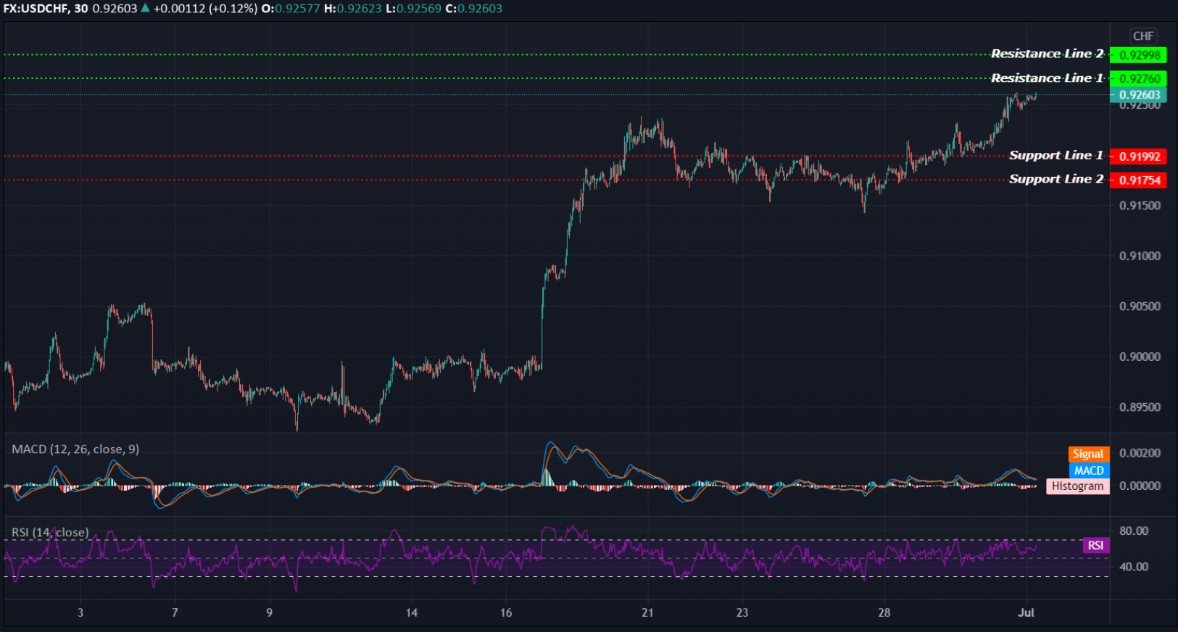Click the +0.00112 (+0.12%) change value
Viewport: 1178px width, 632px height.
click(x=205, y=9)
